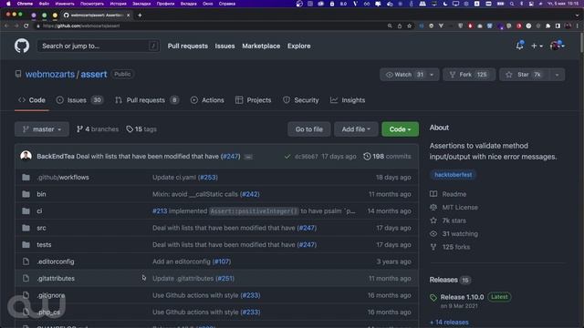
Task: Open the green Code dropdown
Action: click(x=400, y=129)
